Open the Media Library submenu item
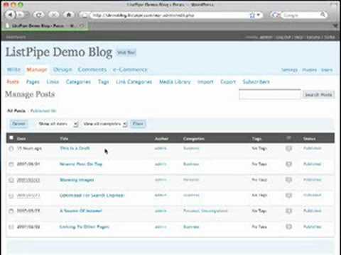This screenshot has width=341, height=255. (x=175, y=81)
